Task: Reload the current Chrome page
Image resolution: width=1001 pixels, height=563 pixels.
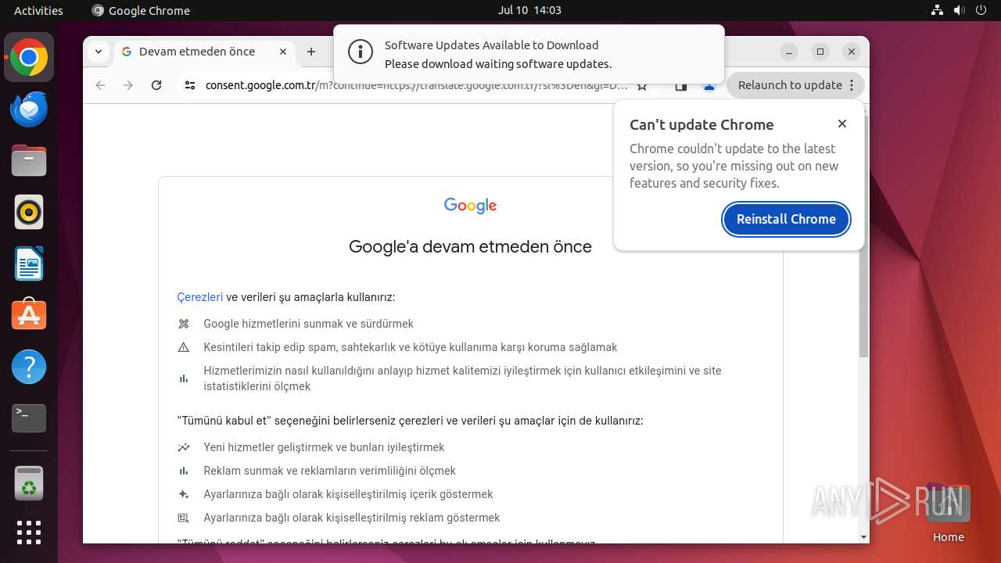Action: [156, 85]
